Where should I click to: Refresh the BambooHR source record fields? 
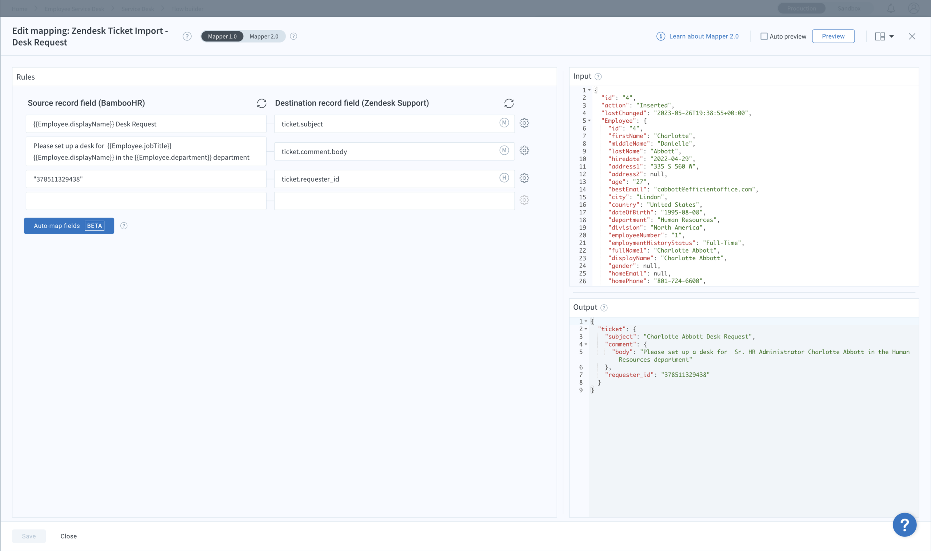pos(261,103)
